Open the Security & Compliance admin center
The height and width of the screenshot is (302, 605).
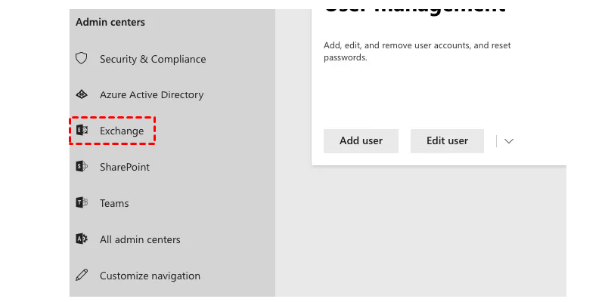point(153,59)
